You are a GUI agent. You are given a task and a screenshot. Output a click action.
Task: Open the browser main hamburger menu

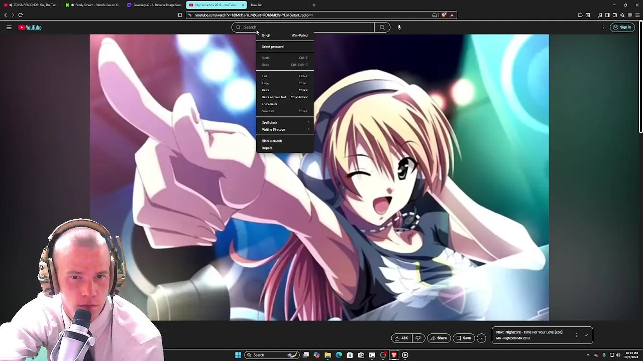(x=638, y=15)
